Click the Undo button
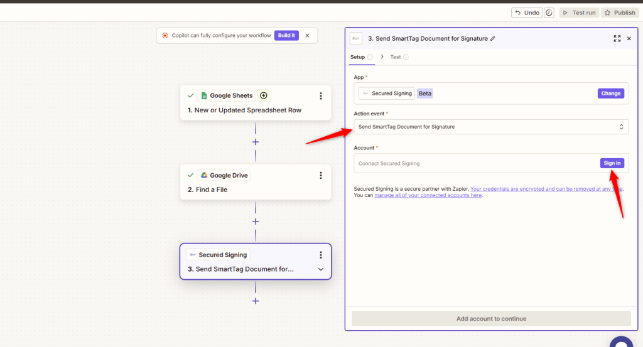Screen dimensions: 643x347 (x=527, y=13)
